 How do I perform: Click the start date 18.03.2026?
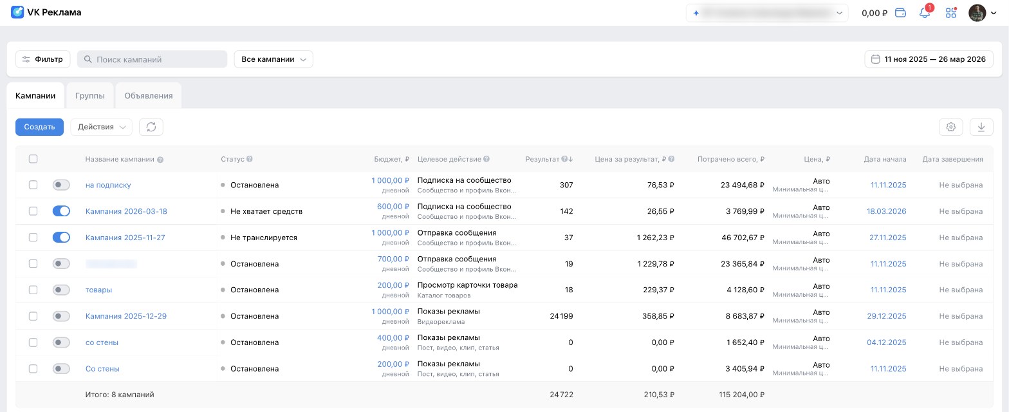tap(886, 211)
